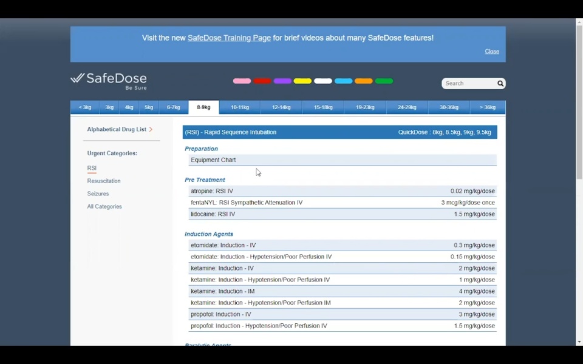Switch to the 19-23kg weight tab
The height and width of the screenshot is (364, 583).
point(365,107)
